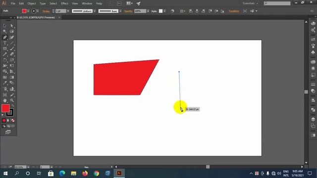Select the Eraser tool
317x178 pixels.
pyautogui.click(x=12, y=54)
